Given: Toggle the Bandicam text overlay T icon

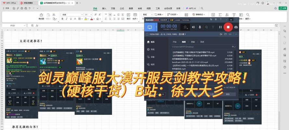Looking at the screenshot, I should tap(213, 27).
